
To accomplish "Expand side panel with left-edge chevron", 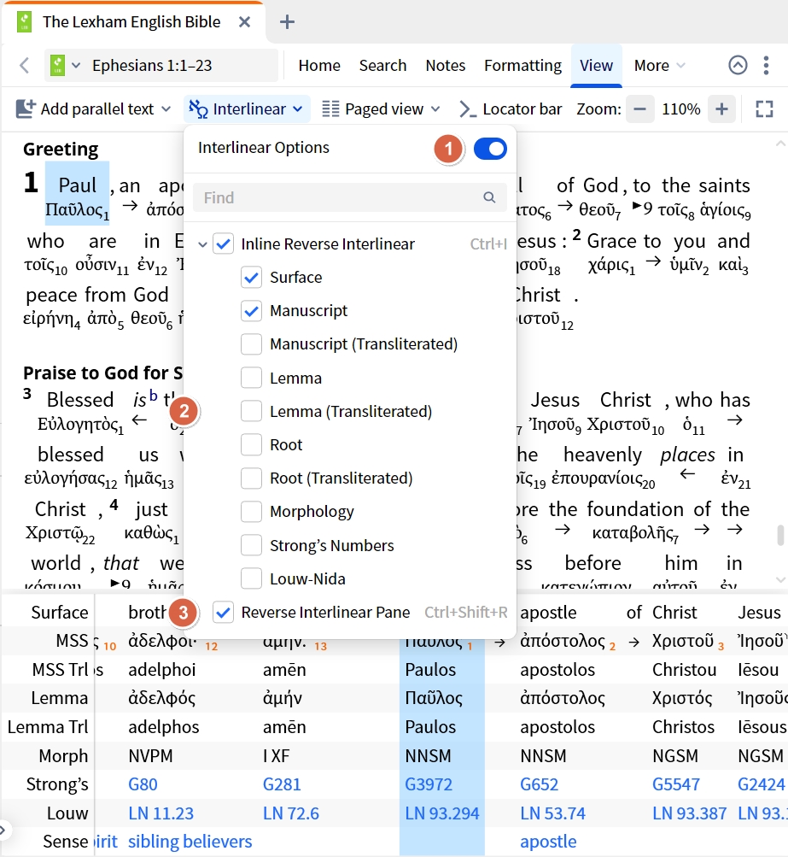I will coord(3,831).
